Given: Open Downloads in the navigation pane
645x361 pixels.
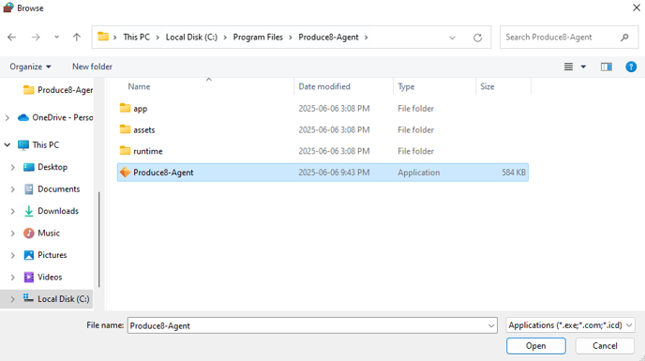Looking at the screenshot, I should pos(51,211).
